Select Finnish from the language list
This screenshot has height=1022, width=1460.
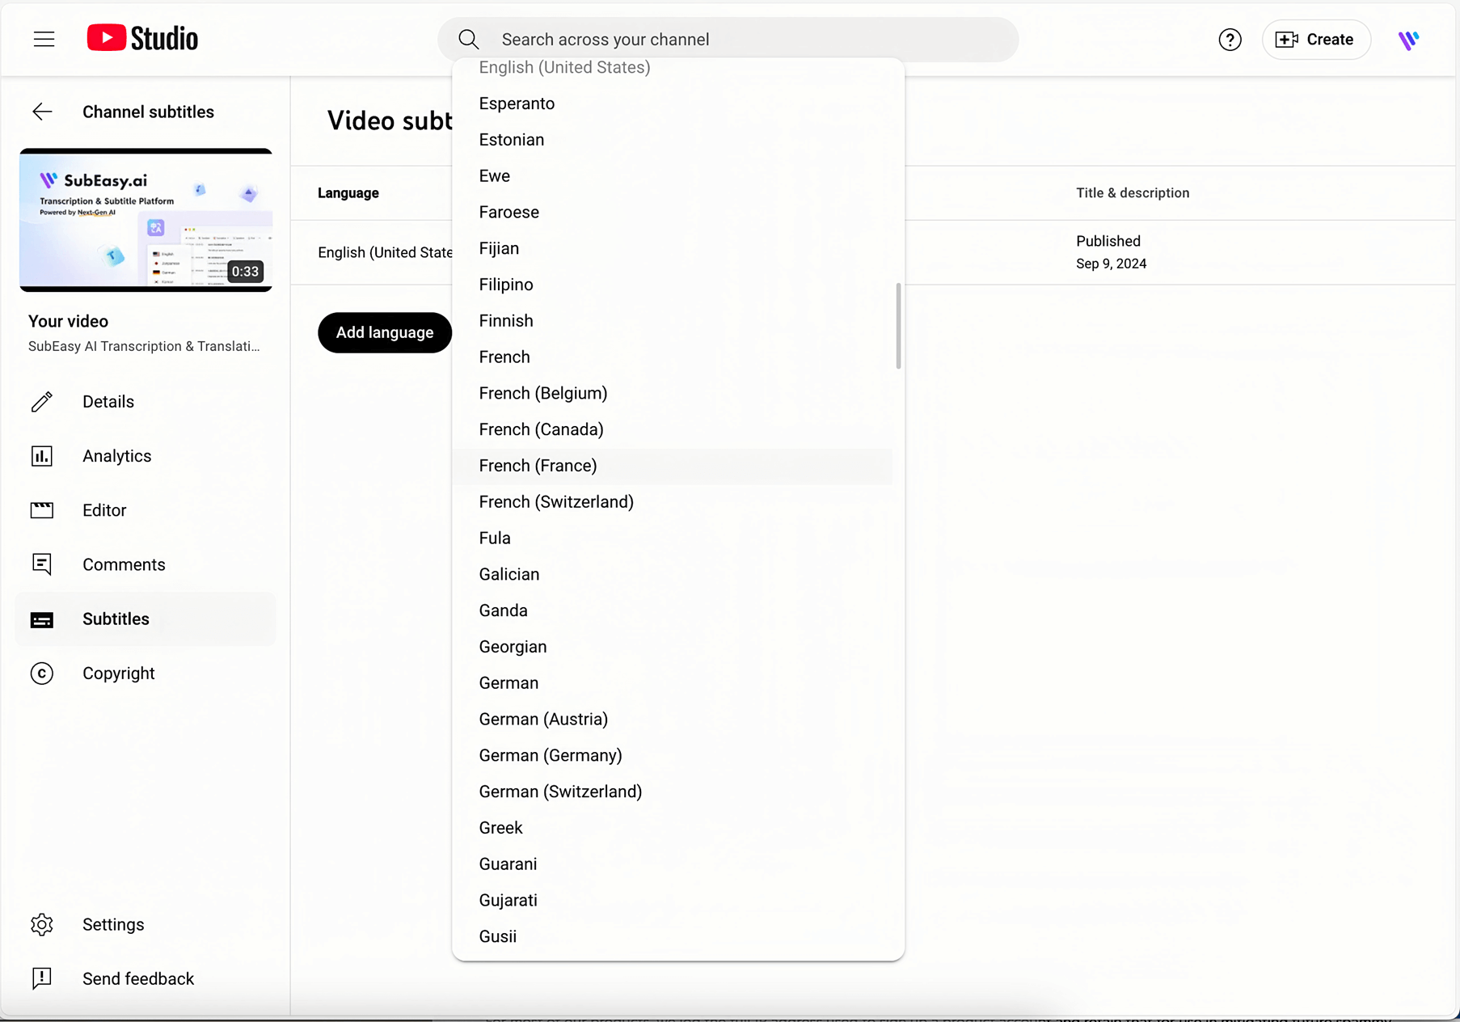[x=673, y=321]
